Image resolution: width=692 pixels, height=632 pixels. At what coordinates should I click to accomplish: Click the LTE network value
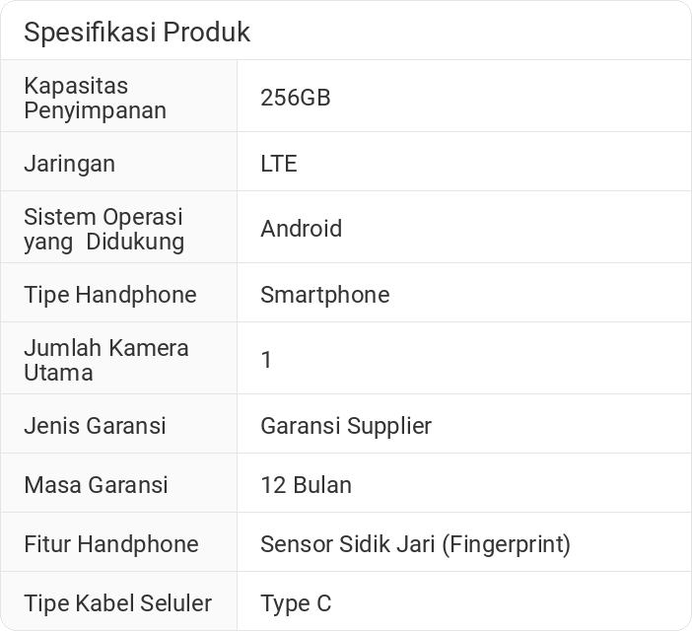coord(278,164)
